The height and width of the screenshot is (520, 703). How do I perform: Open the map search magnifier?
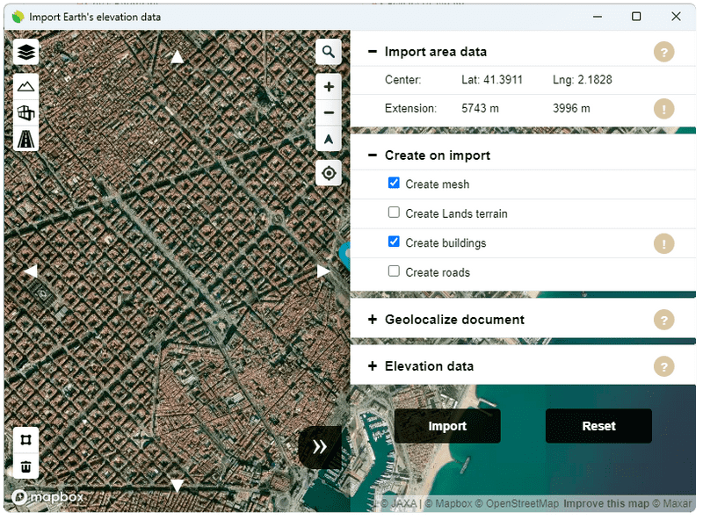(x=329, y=52)
